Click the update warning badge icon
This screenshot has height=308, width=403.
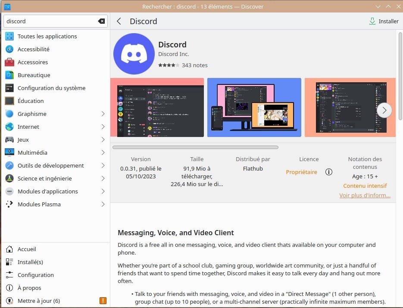103,301
